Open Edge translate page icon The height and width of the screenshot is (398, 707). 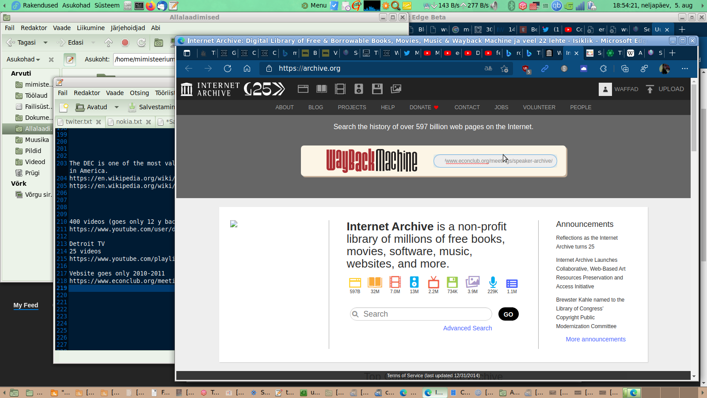point(488,69)
